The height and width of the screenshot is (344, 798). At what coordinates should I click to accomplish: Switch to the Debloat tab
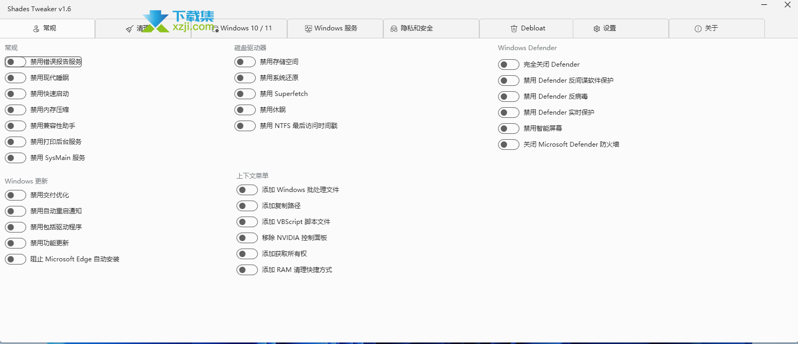point(526,28)
